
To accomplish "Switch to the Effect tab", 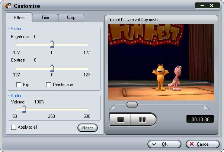I will 19,18.
